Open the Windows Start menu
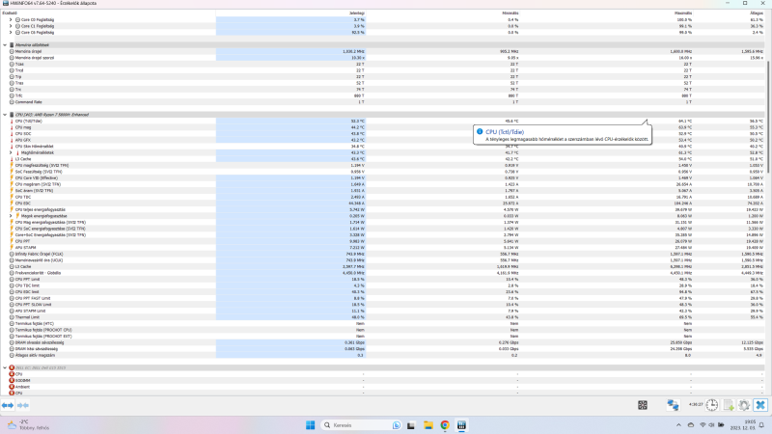 point(310,425)
